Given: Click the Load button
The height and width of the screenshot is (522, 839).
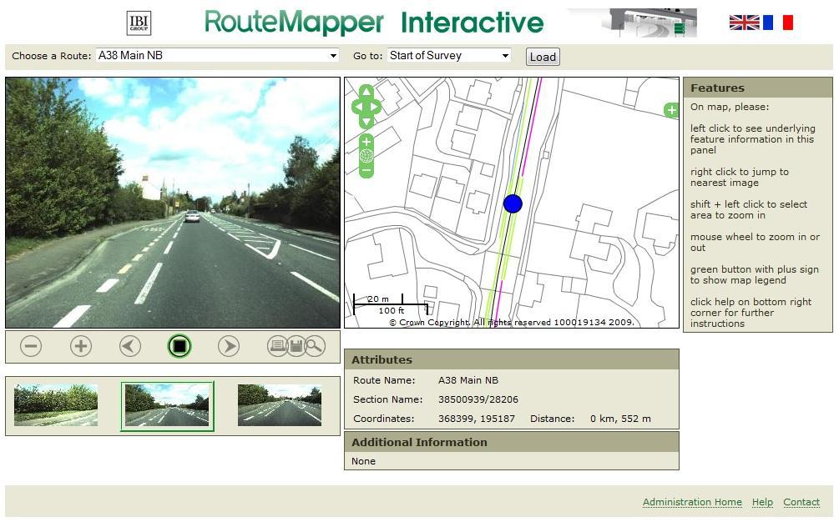Looking at the screenshot, I should coord(543,57).
